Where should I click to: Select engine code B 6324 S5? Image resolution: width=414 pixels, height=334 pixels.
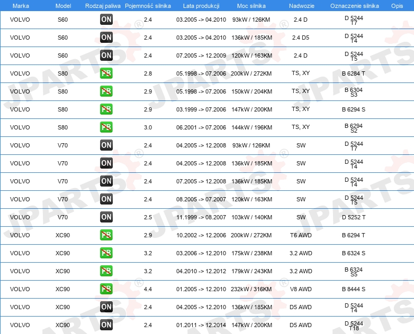click(x=354, y=272)
